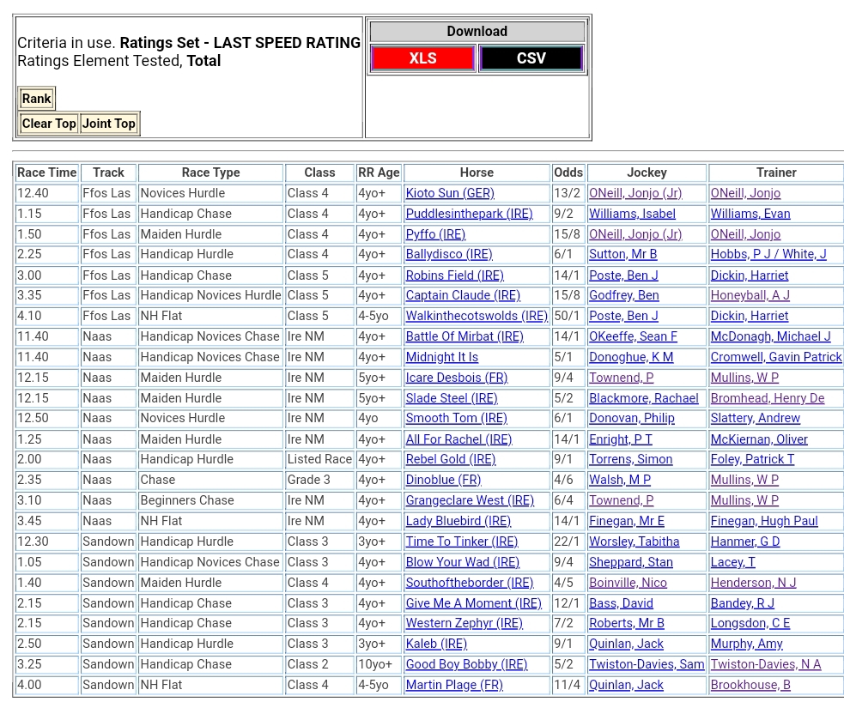The image size is (844, 714).
Task: Download ratings as XLS file
Action: pyautogui.click(x=422, y=58)
